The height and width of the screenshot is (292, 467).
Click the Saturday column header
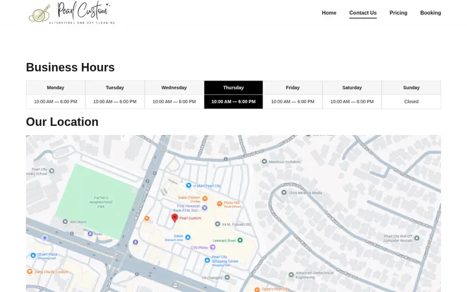[352, 88]
